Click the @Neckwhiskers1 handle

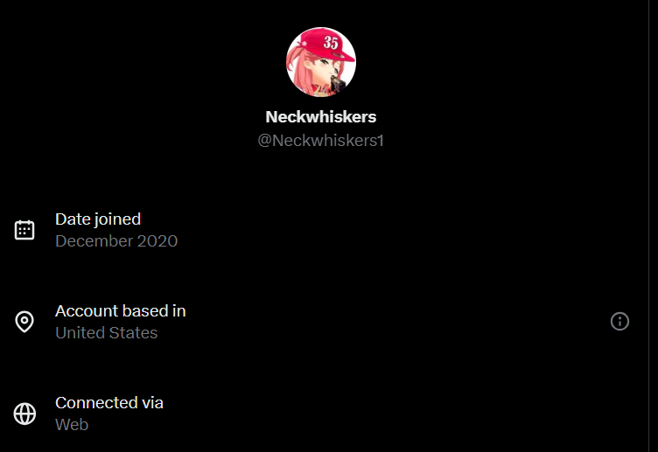[320, 140]
